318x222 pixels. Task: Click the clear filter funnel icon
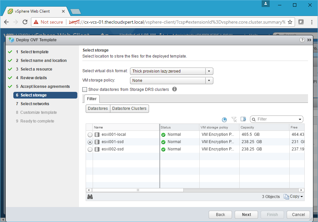pyautogui.click(x=234, y=119)
